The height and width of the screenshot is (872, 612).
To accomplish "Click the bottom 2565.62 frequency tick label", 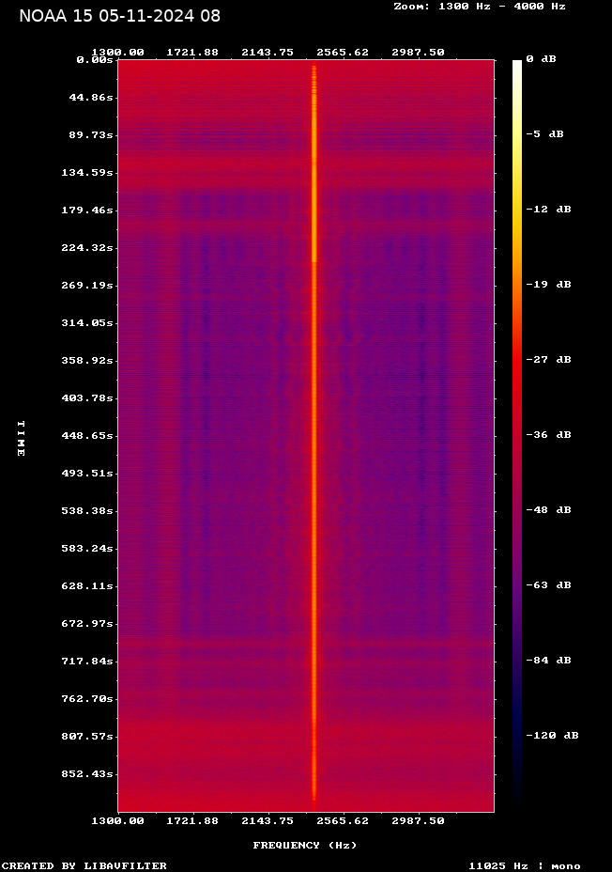I will pos(343,821).
